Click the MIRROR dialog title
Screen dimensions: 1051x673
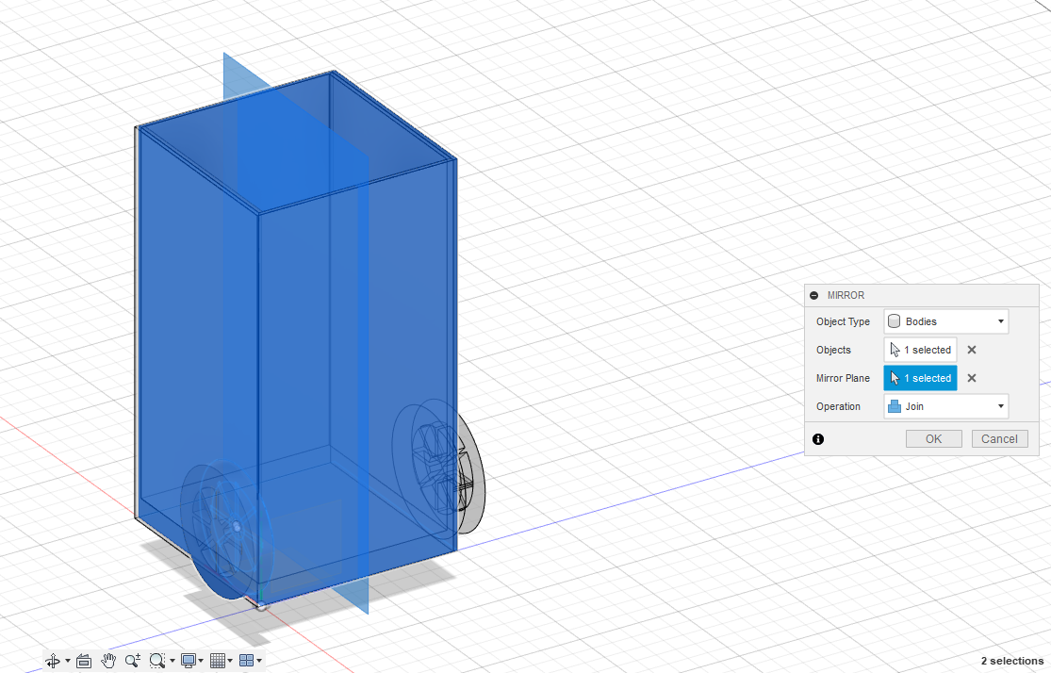point(846,296)
